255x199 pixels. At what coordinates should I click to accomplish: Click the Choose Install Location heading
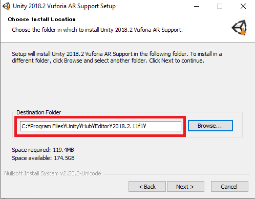point(42,19)
